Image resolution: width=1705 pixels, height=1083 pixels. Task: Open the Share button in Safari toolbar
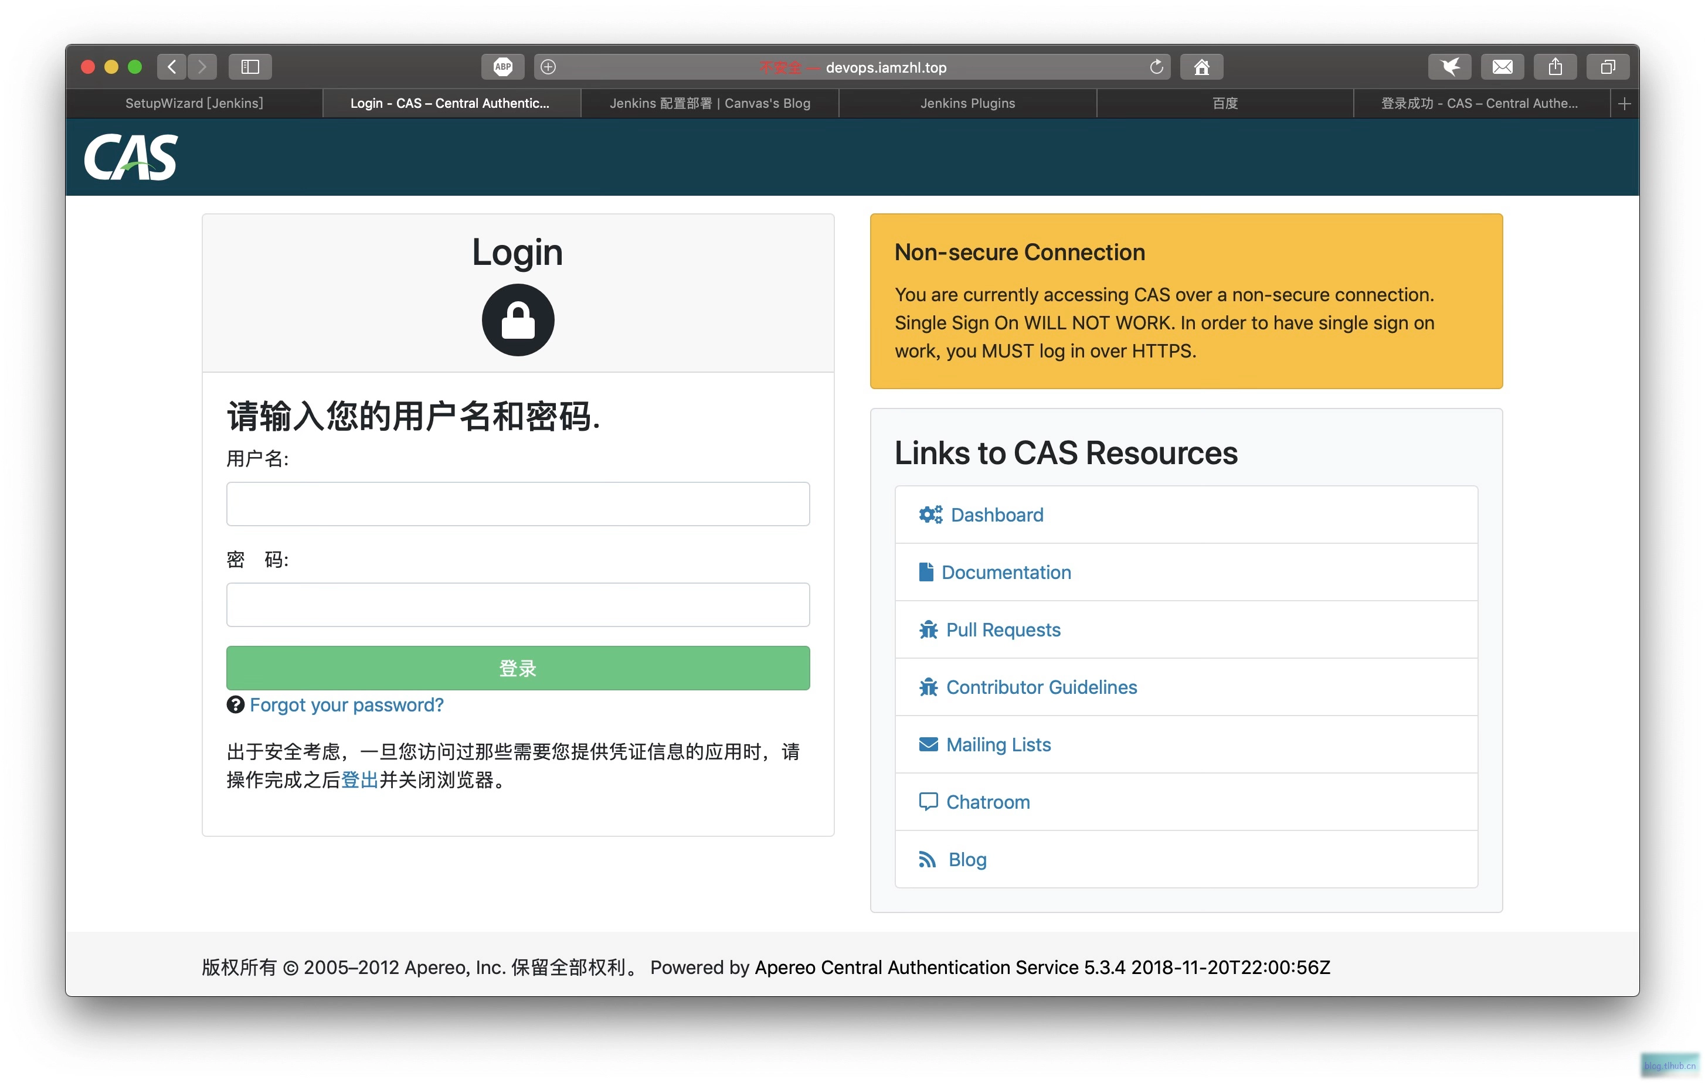1555,67
